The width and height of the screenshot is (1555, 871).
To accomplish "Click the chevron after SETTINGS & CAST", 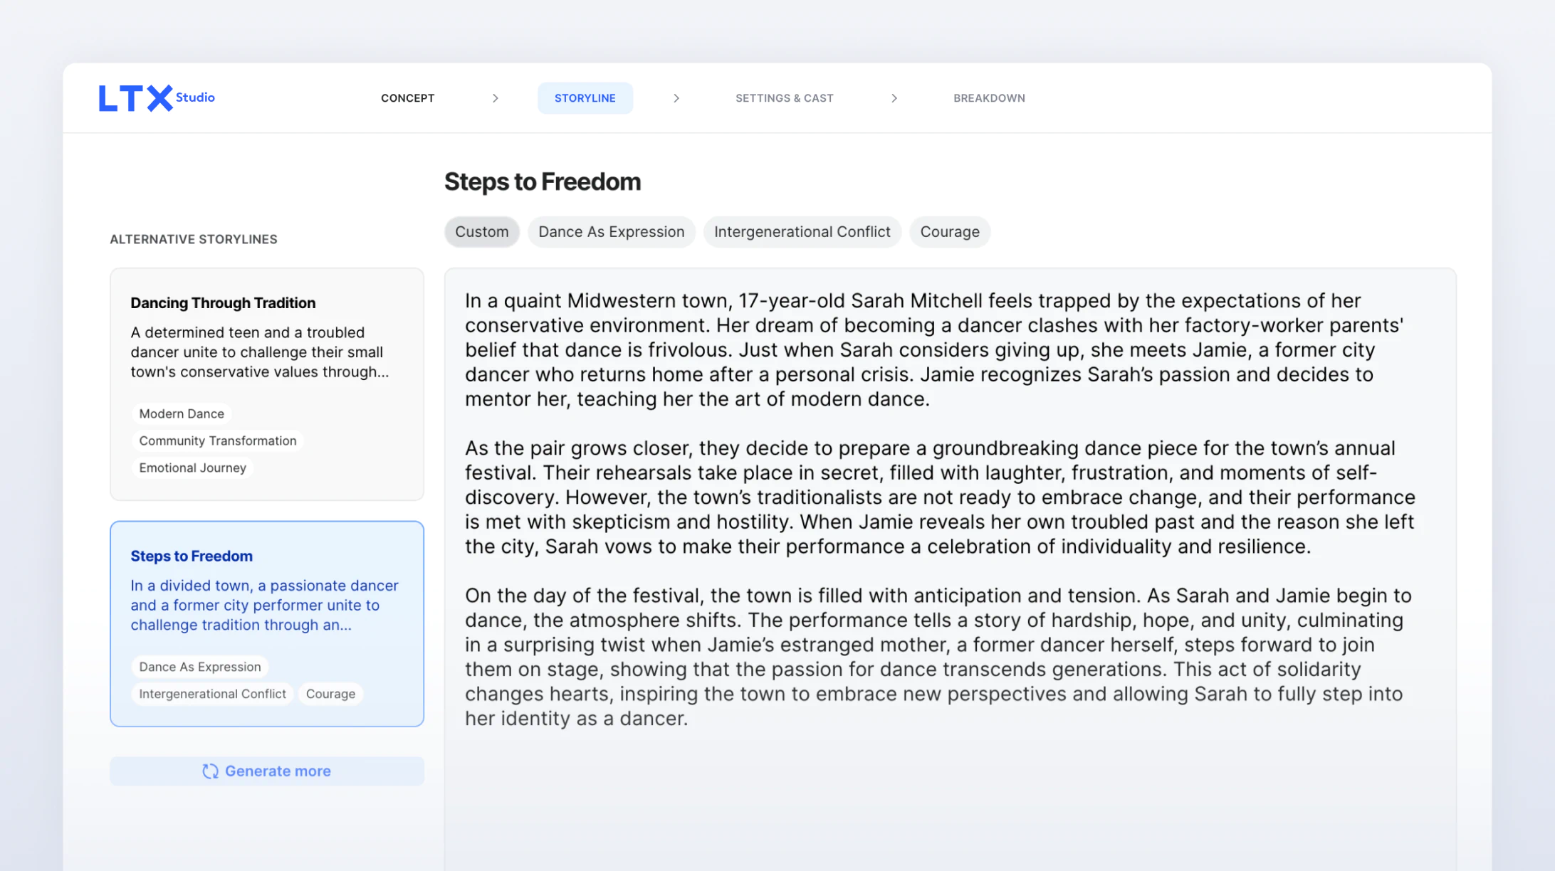I will [894, 98].
